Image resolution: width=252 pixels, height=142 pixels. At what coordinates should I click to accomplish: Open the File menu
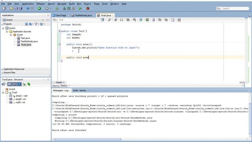pyautogui.click(x=3, y=4)
